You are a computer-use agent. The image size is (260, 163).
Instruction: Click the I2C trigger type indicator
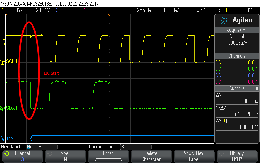click(x=217, y=11)
